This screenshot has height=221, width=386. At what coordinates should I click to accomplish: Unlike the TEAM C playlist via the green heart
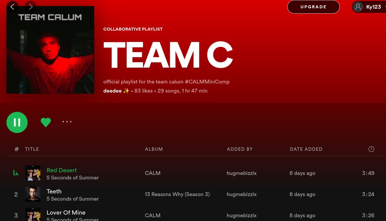46,122
